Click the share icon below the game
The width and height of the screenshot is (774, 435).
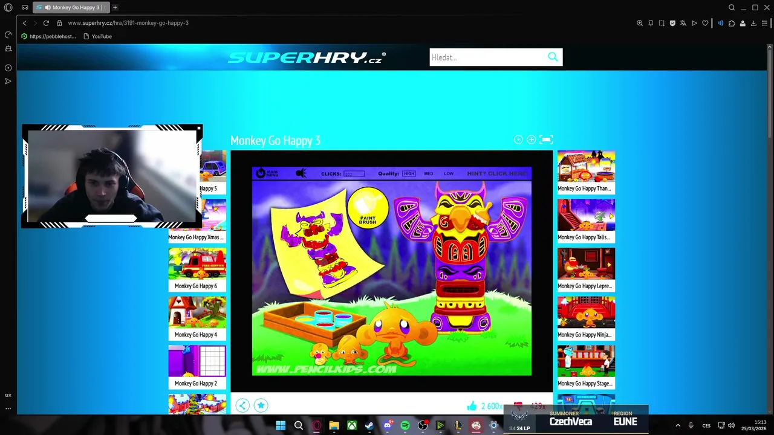(x=242, y=405)
